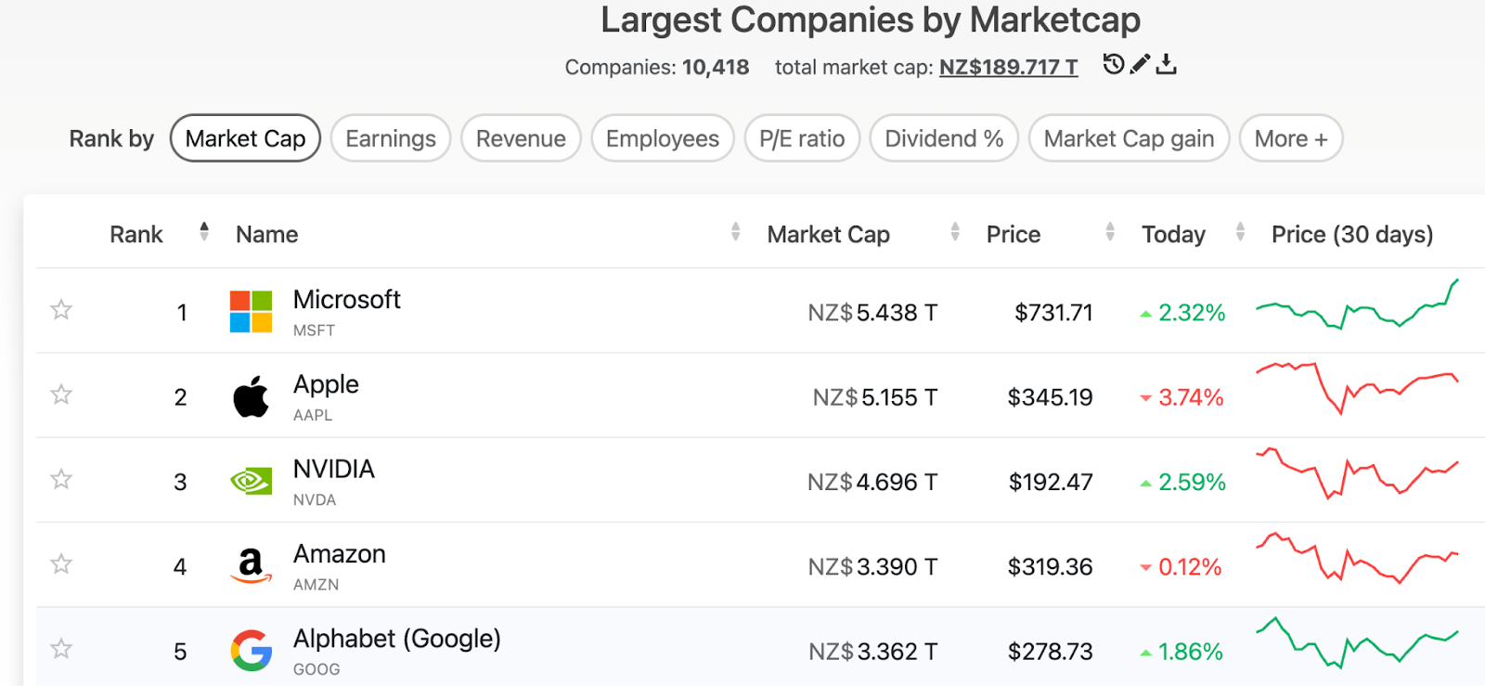Star the NVIDIA row
This screenshot has width=1485, height=686.
tap(61, 479)
